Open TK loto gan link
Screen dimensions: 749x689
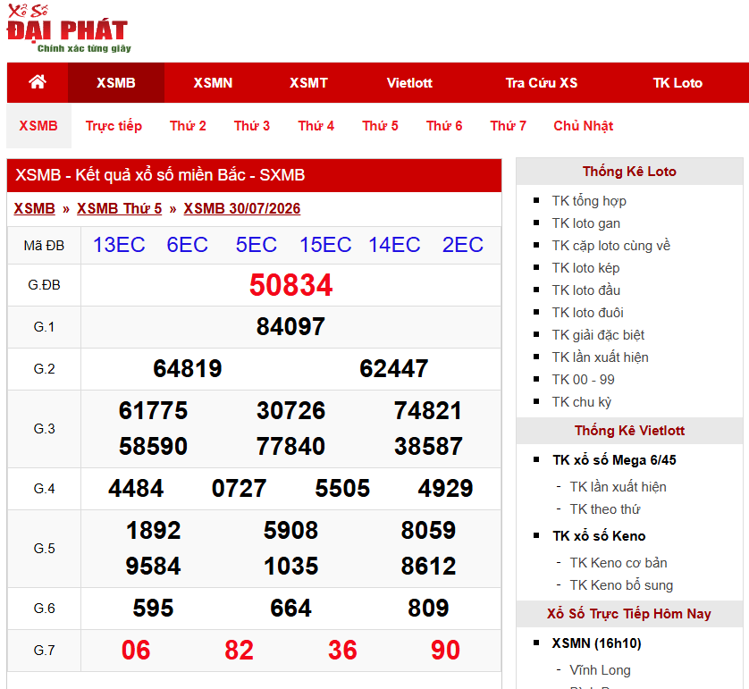click(585, 223)
